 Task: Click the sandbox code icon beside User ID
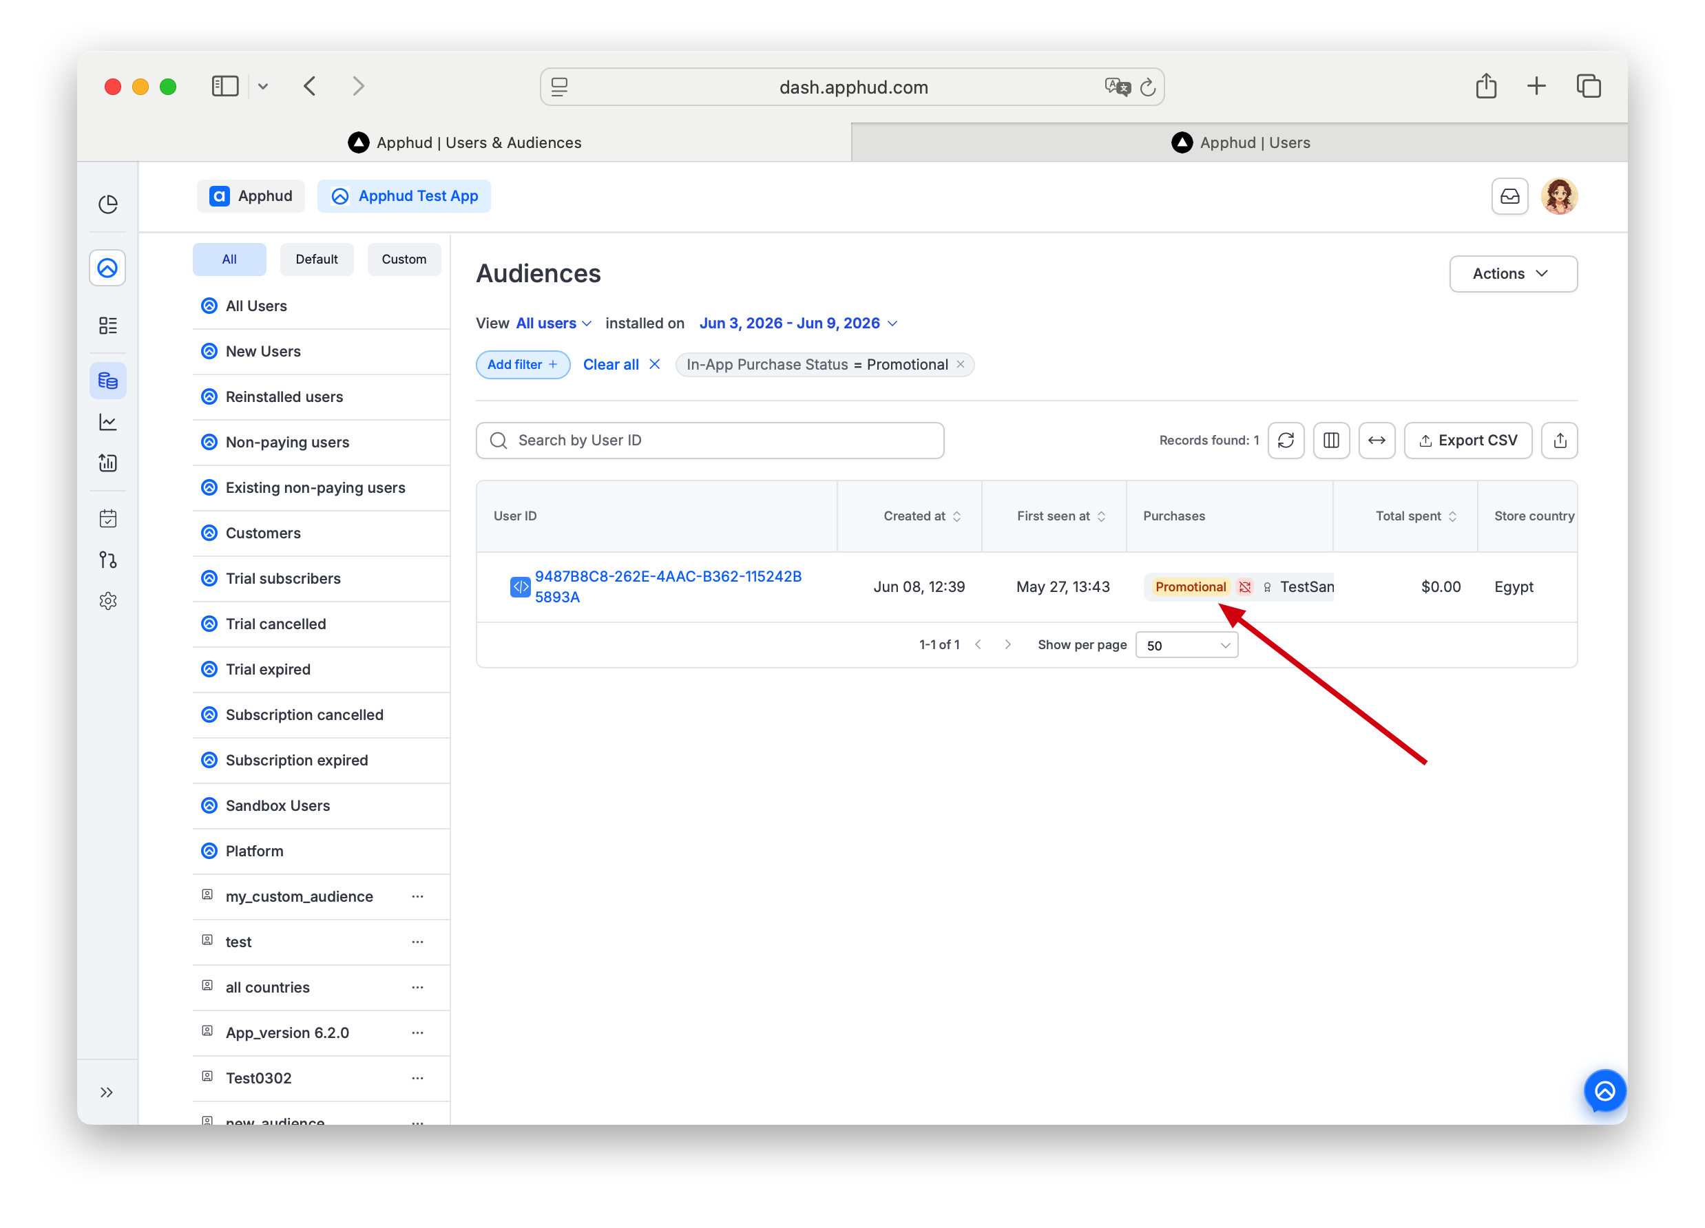[x=520, y=587]
